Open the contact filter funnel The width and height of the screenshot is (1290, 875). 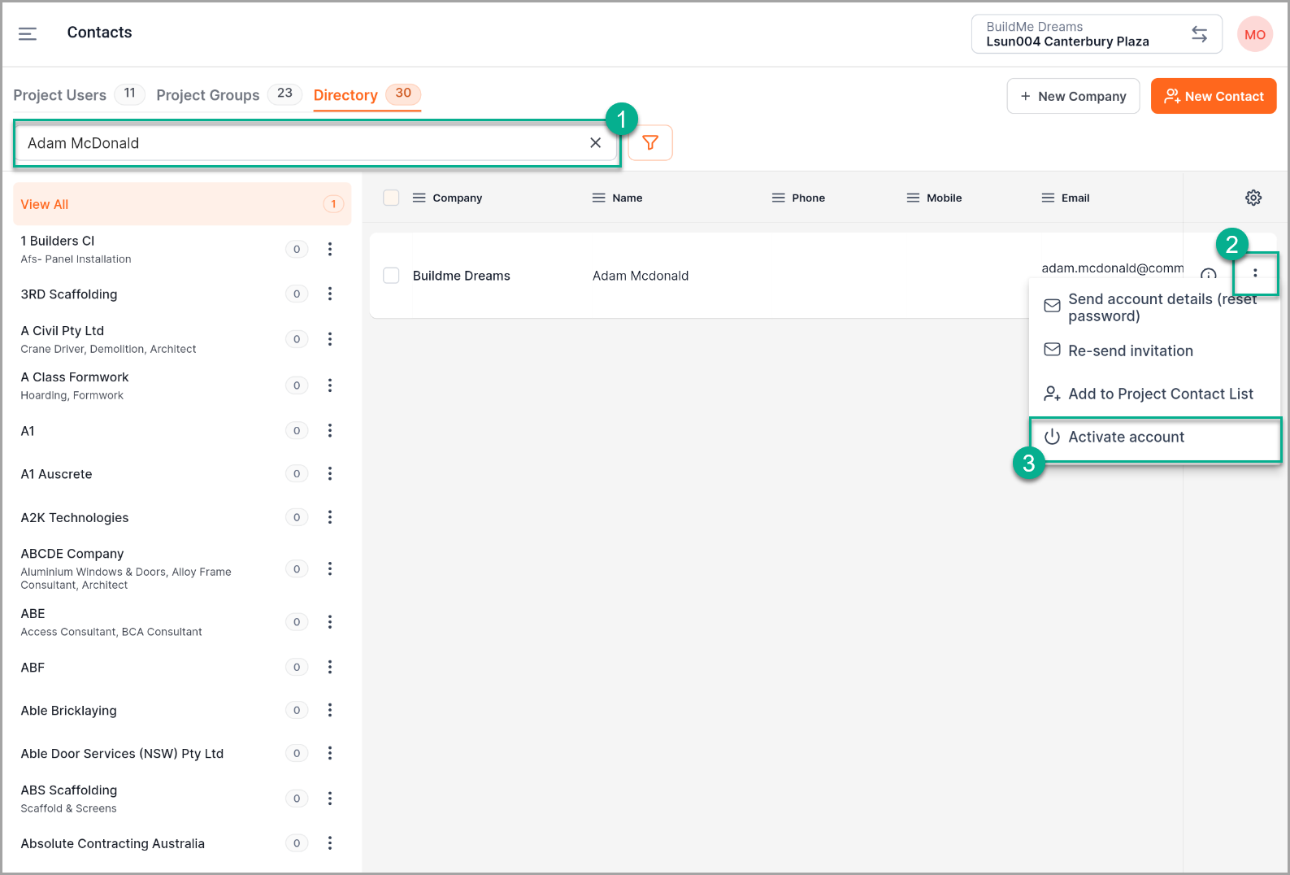(x=650, y=143)
